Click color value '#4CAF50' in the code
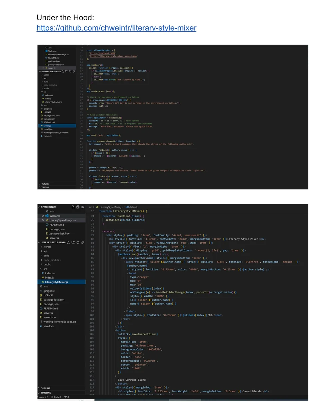The height and width of the screenshot is (407, 333). coord(154,349)
